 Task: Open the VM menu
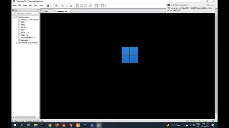[x=30, y=5]
